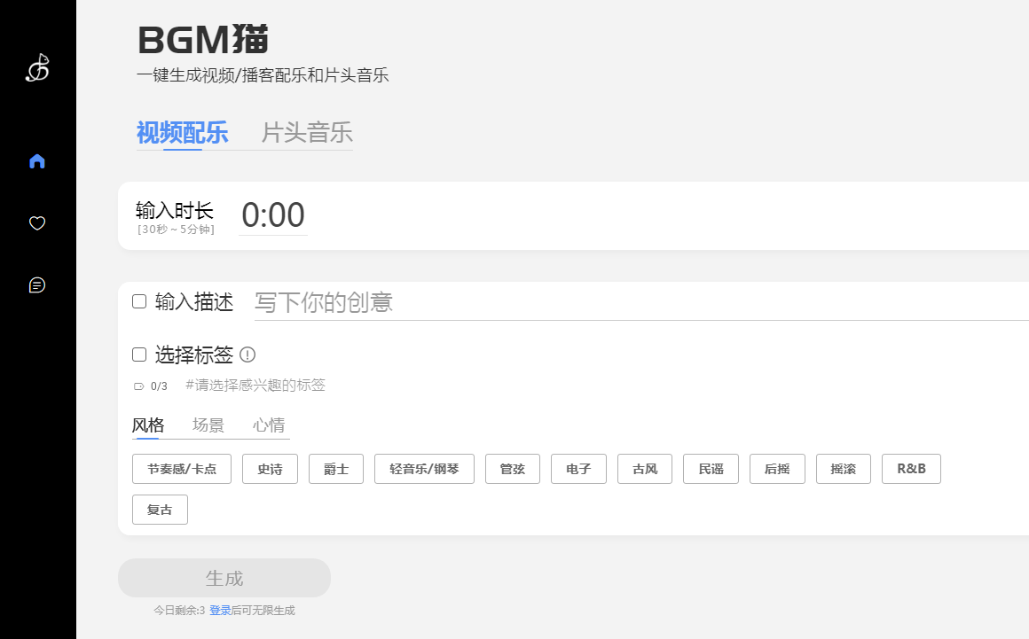Viewport: 1029px width, 639px height.
Task: Enable the 选择标签 checkbox
Action: tap(139, 354)
